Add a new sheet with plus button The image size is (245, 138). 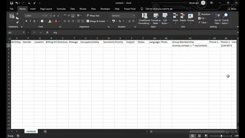(x=45, y=131)
